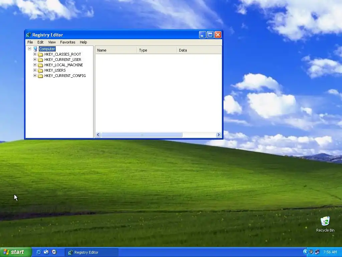Screen dimensions: 342x257
Task: Open Windows Media Player quick launch icon
Action: pyautogui.click(x=54, y=252)
